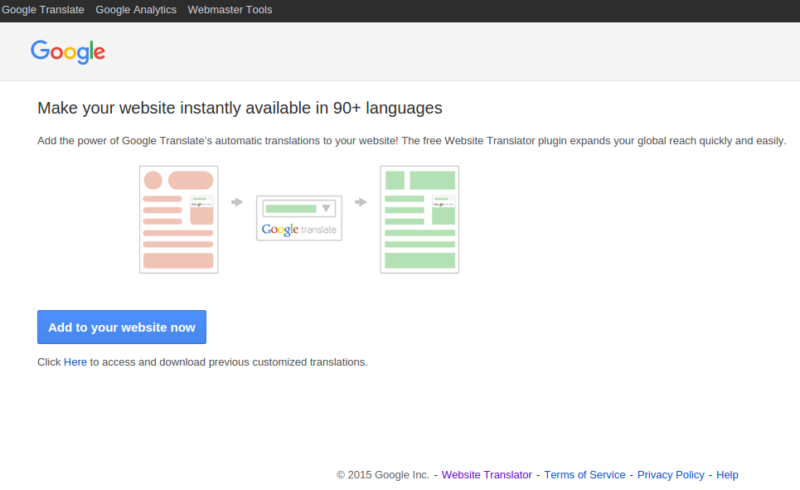Click the dropdown arrow in translate widget illustration
Image resolution: width=800 pixels, height=490 pixels.
tap(326, 208)
